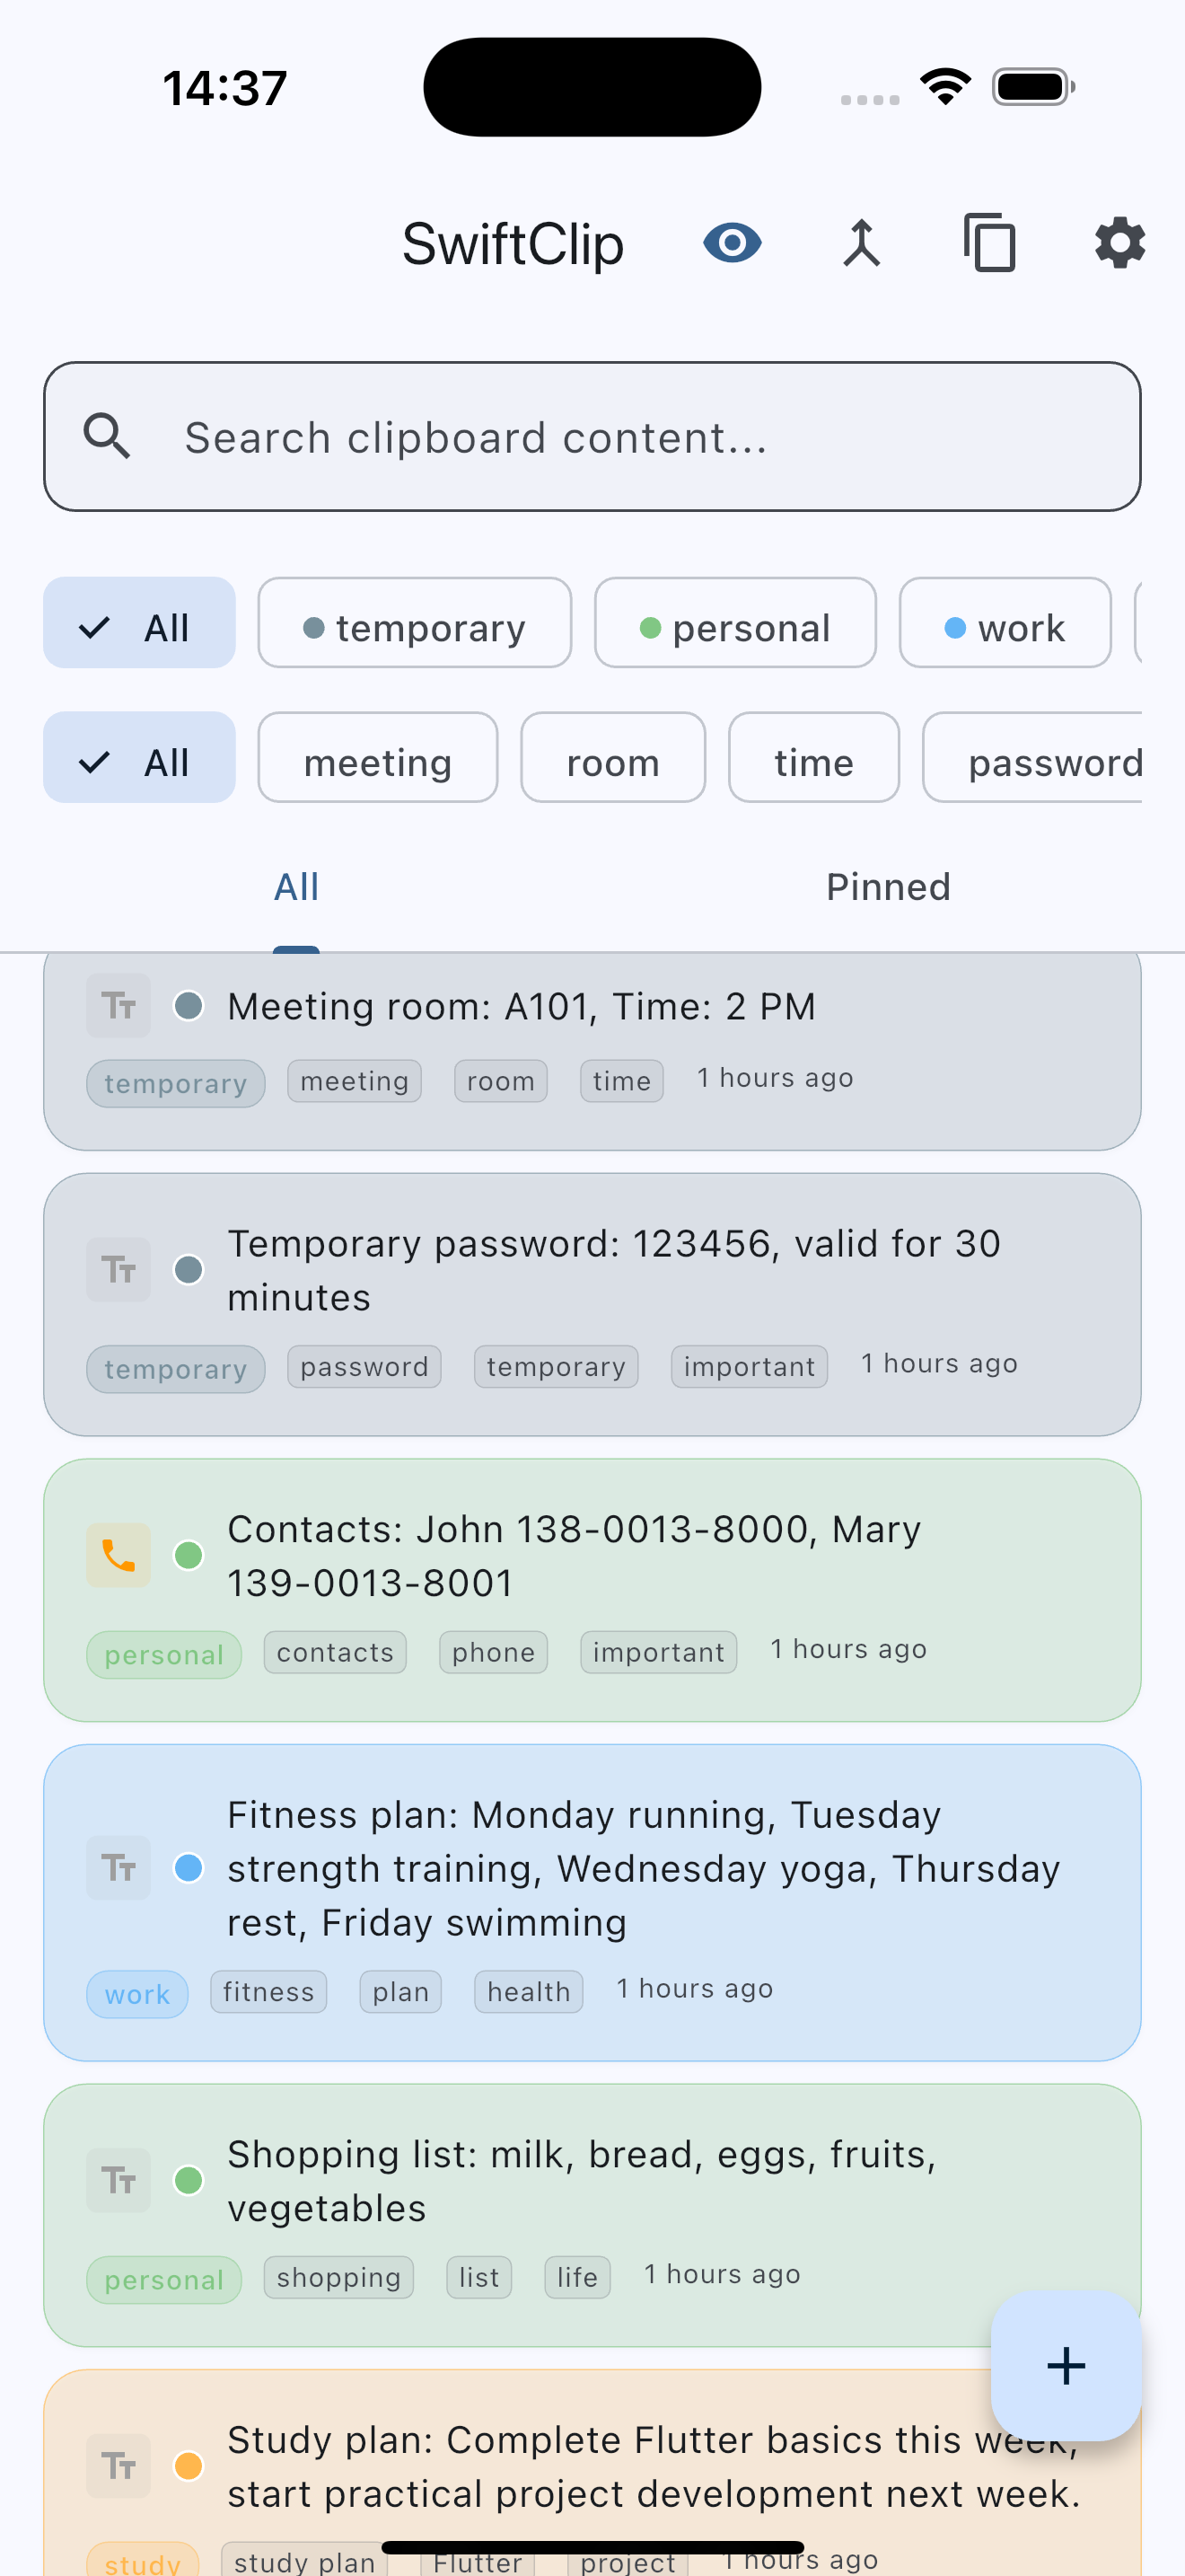This screenshot has width=1185, height=2576.
Task: Toggle the temporary category filter chip
Action: [x=415, y=628]
